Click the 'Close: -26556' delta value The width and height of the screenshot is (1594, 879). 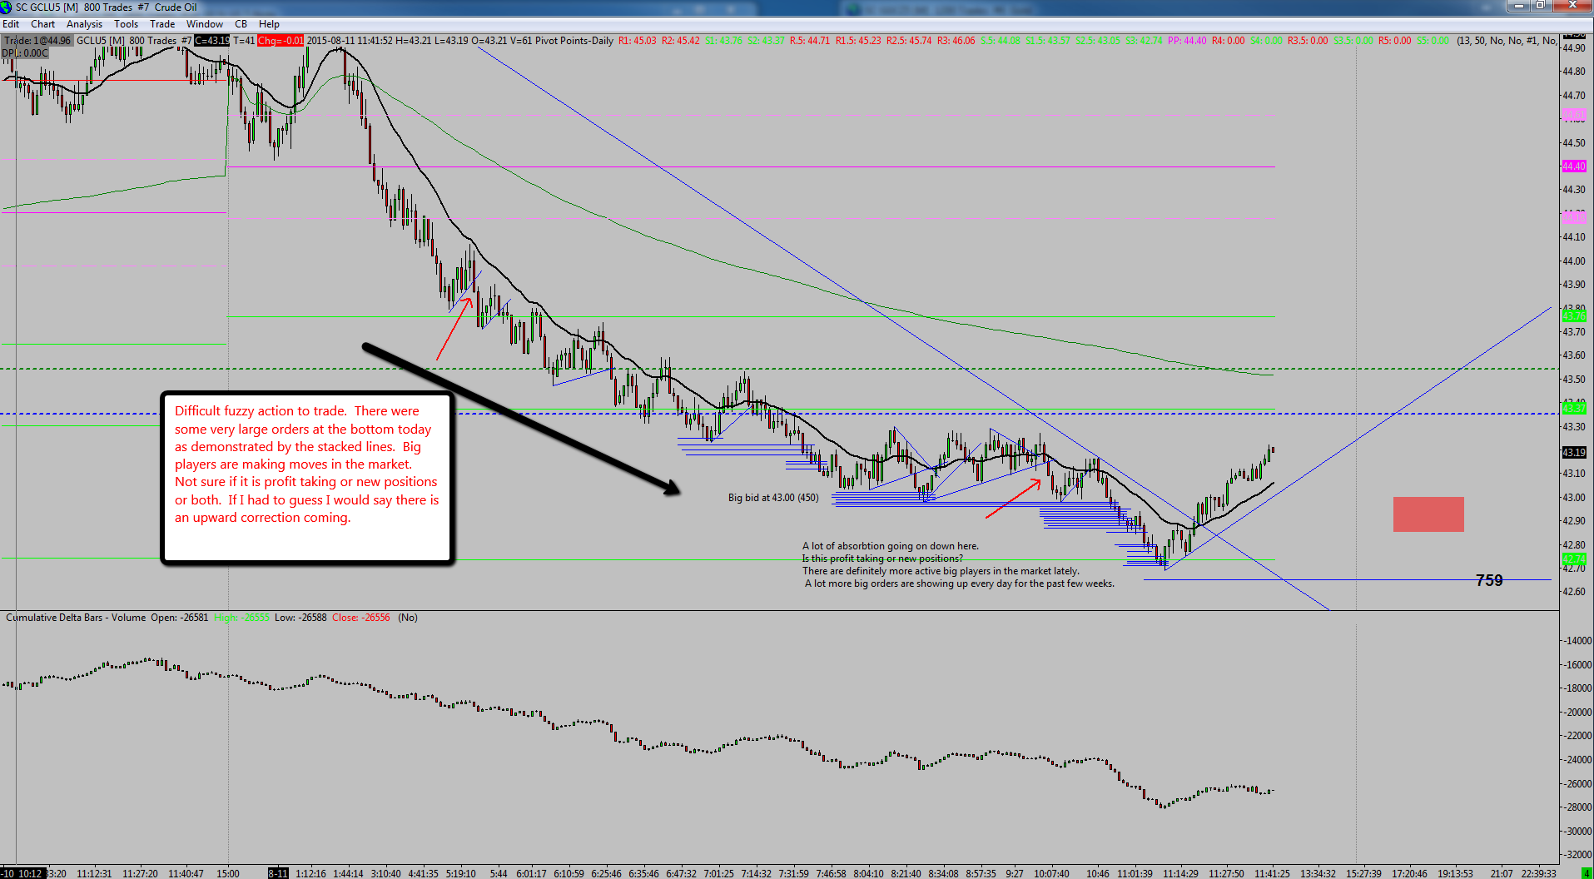pyautogui.click(x=360, y=618)
